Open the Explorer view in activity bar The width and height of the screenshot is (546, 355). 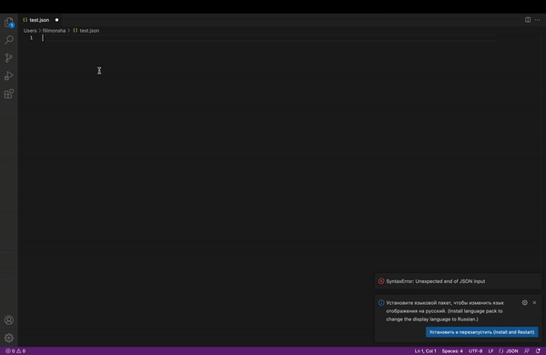click(x=9, y=23)
